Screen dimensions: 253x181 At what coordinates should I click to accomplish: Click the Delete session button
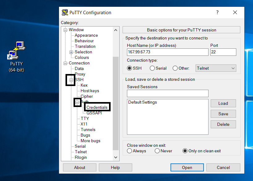pyautogui.click(x=223, y=124)
